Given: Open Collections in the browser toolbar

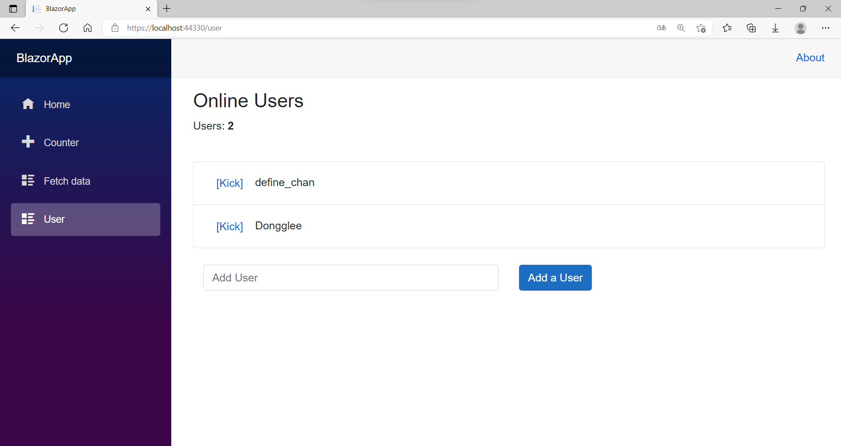Looking at the screenshot, I should coord(751,28).
